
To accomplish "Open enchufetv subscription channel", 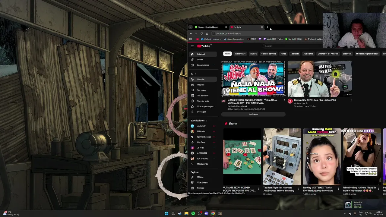I will (203, 126).
